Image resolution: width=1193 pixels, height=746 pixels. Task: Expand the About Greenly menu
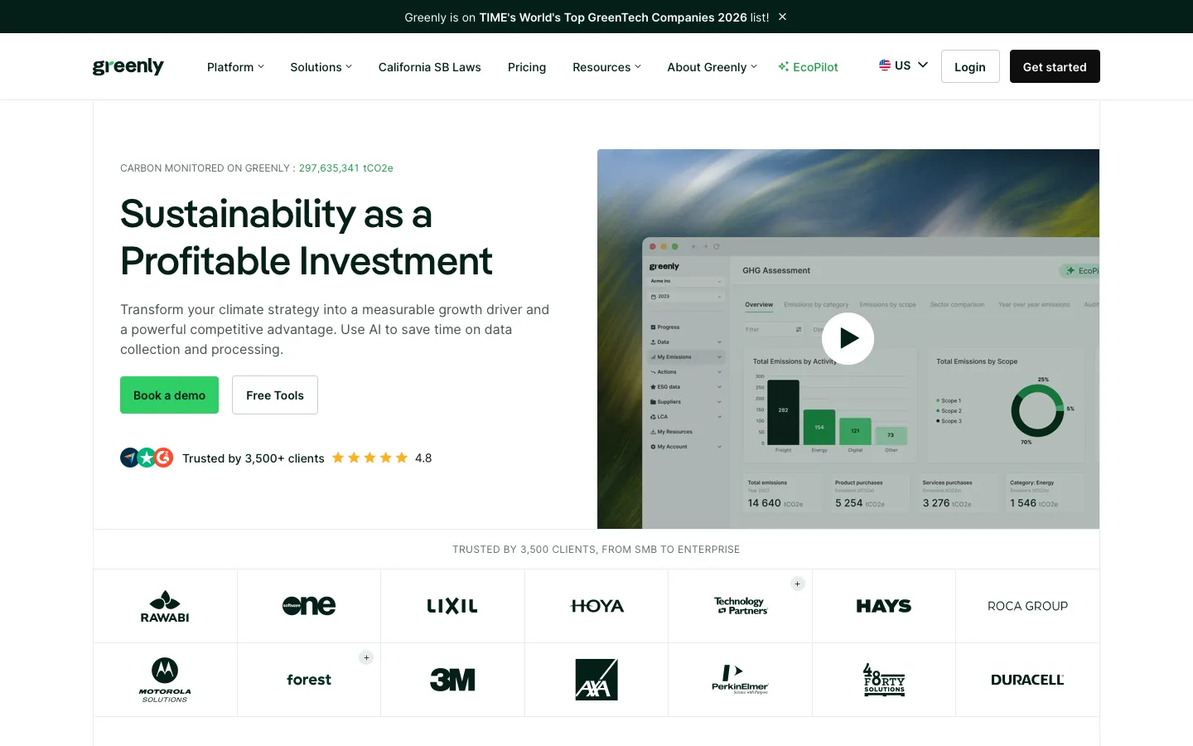712,67
